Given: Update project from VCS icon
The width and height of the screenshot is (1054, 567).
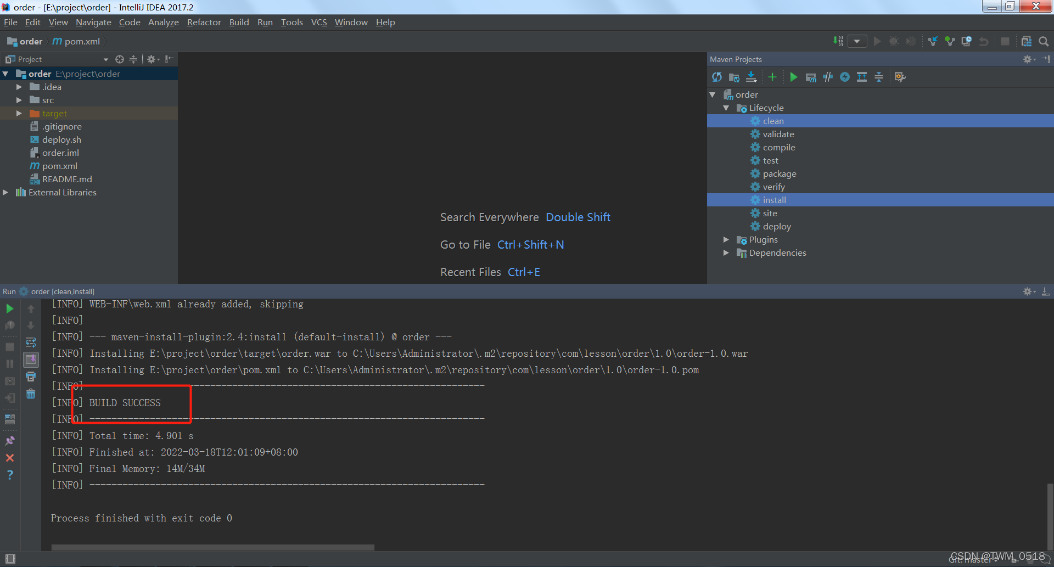Looking at the screenshot, I should (x=932, y=41).
